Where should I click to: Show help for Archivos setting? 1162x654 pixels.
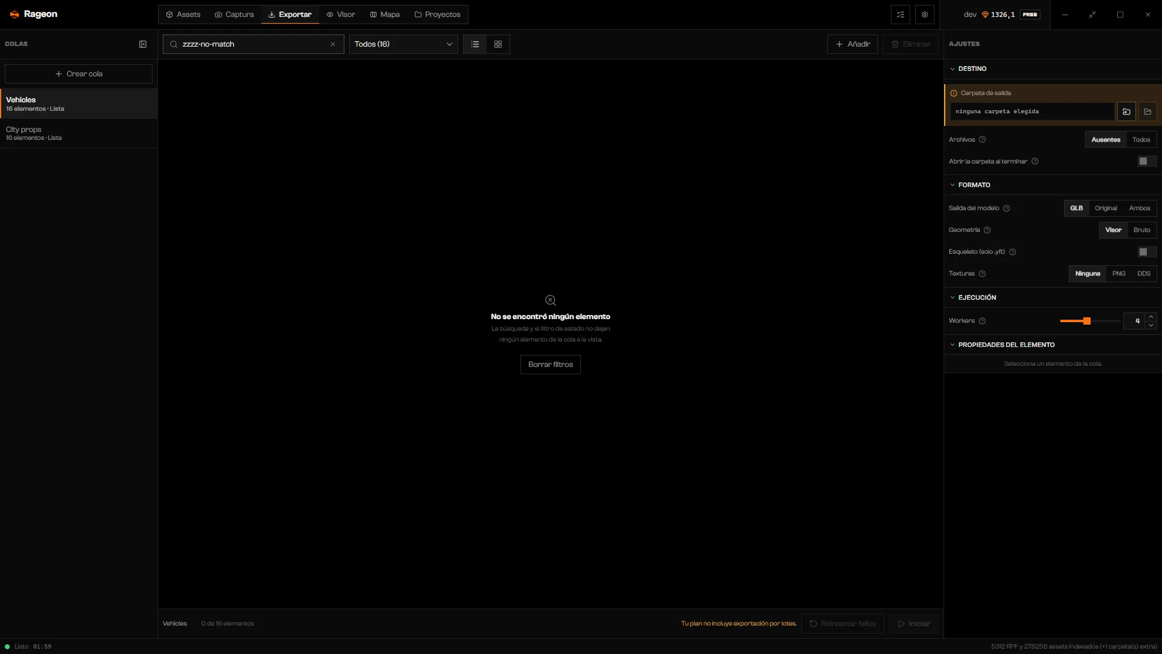click(x=982, y=140)
